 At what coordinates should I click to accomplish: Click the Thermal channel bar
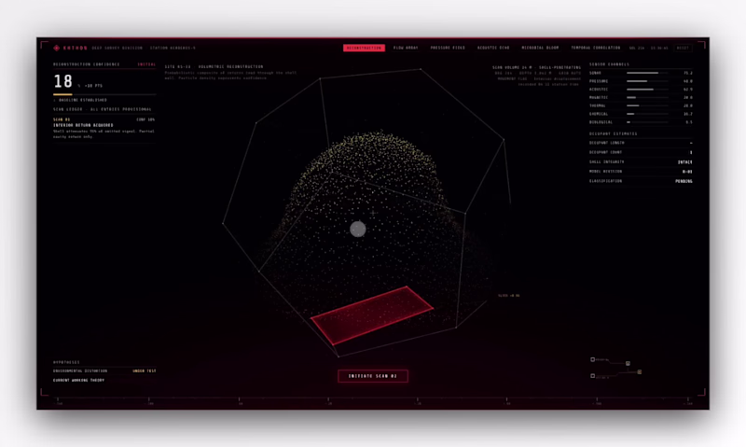647,105
